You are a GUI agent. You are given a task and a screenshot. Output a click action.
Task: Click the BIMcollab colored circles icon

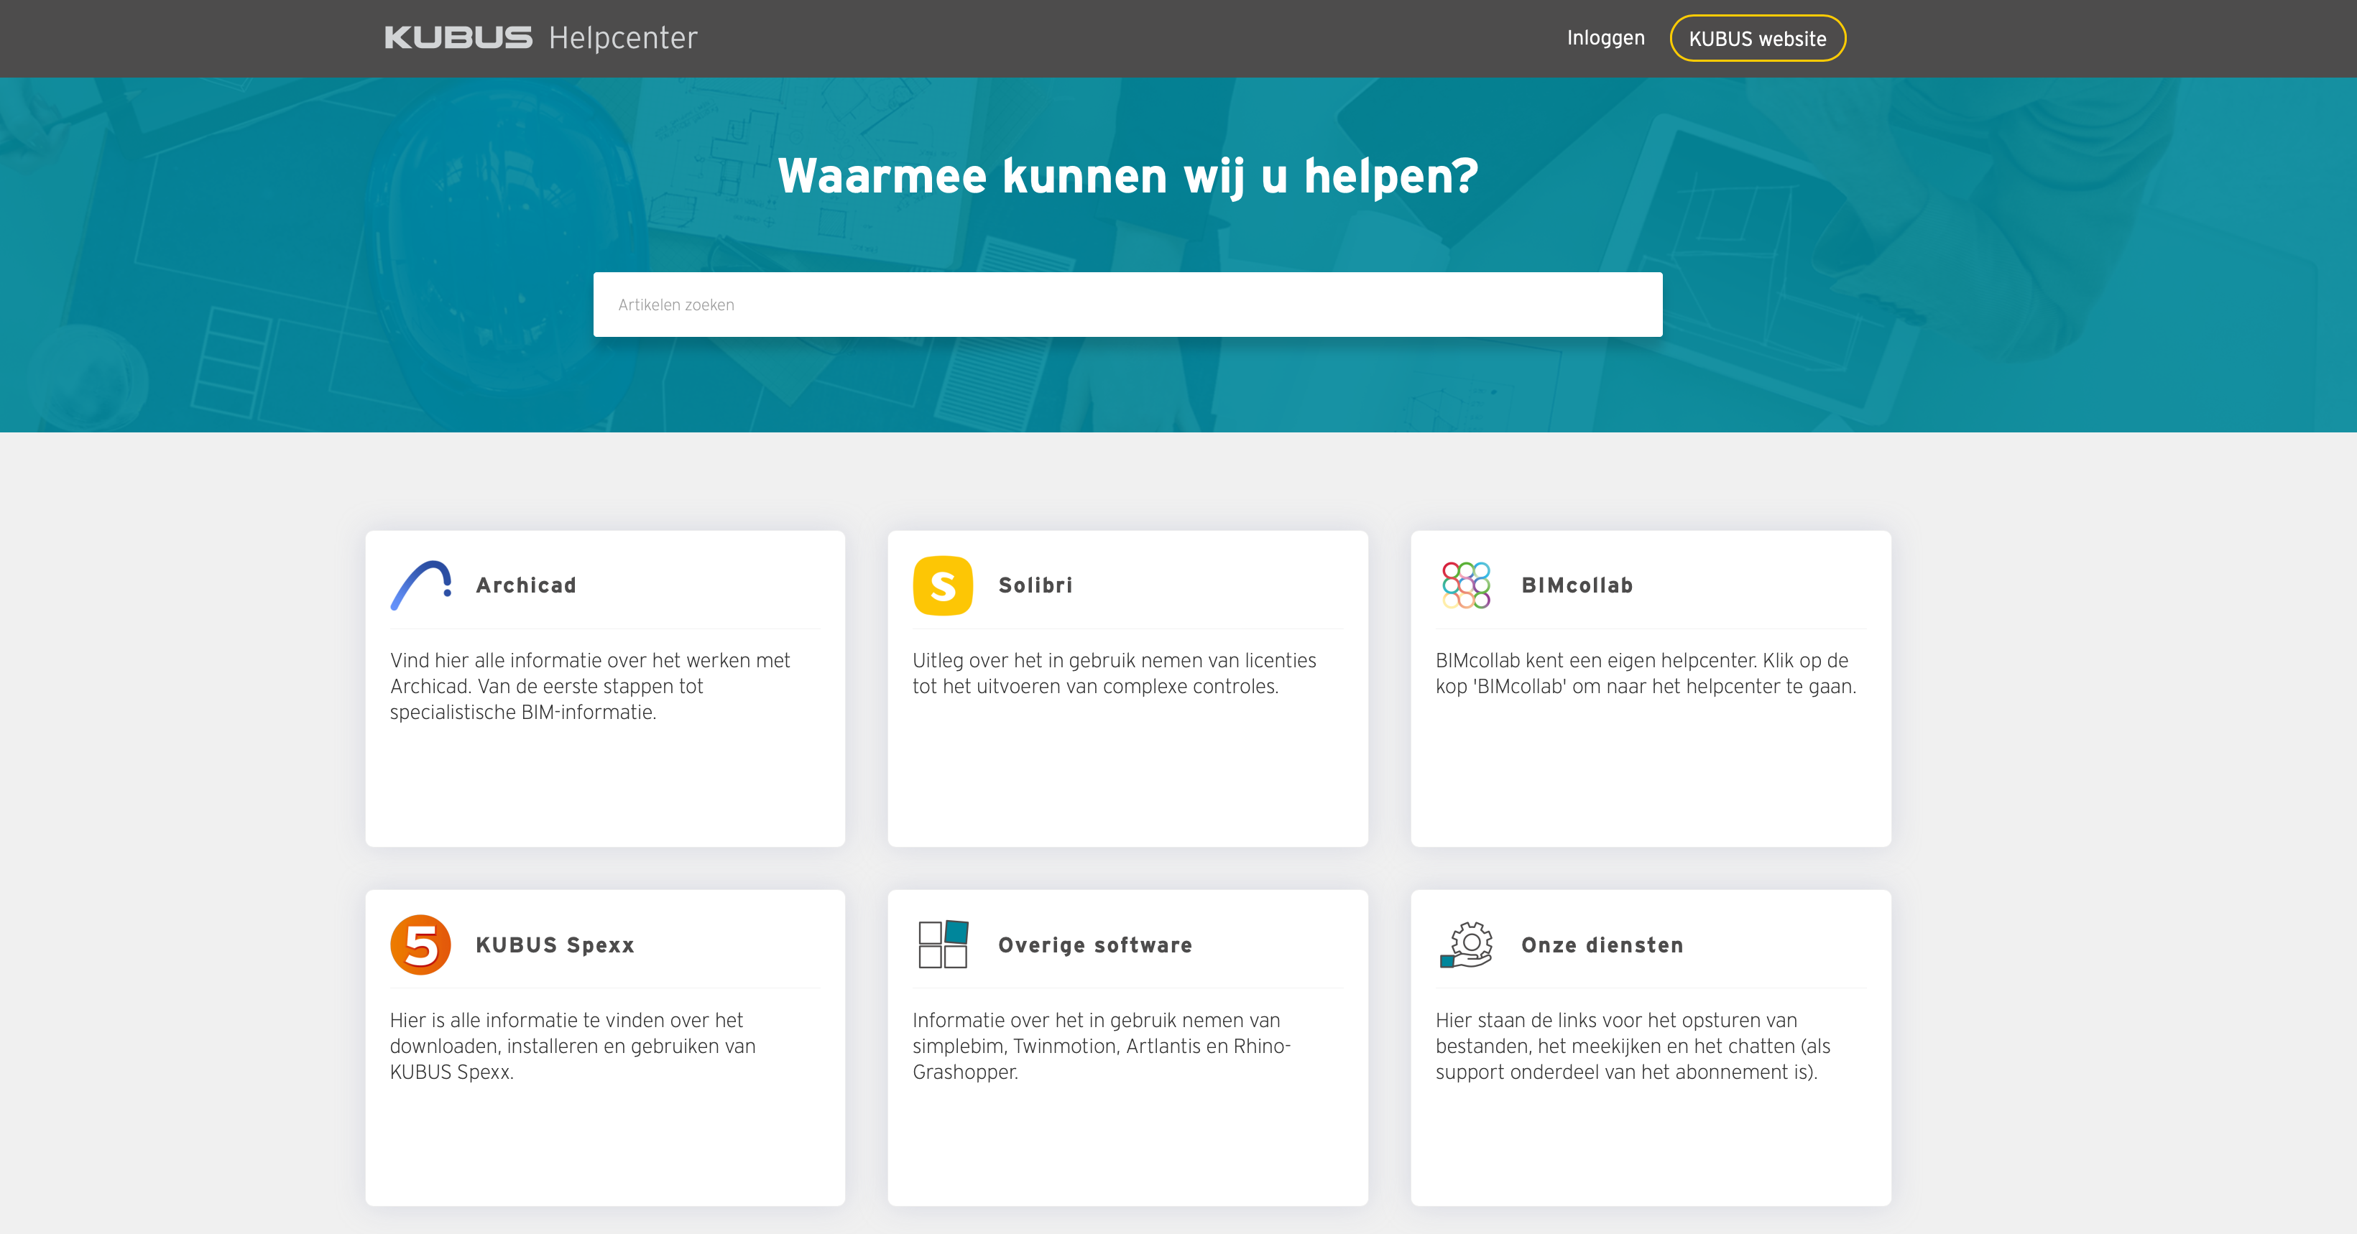coord(1466,585)
